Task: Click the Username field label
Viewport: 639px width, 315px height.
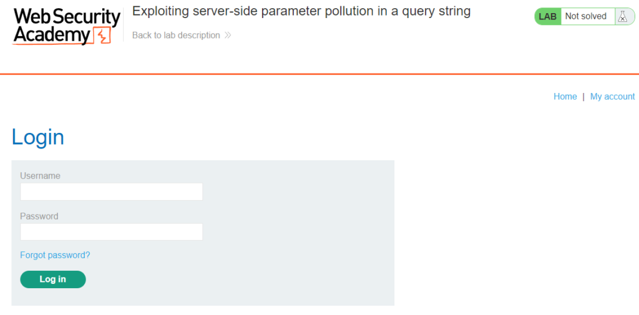Action: click(41, 176)
